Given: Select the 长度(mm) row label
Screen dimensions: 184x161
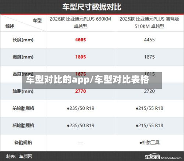Looking at the screenshot, I should (x=23, y=40).
